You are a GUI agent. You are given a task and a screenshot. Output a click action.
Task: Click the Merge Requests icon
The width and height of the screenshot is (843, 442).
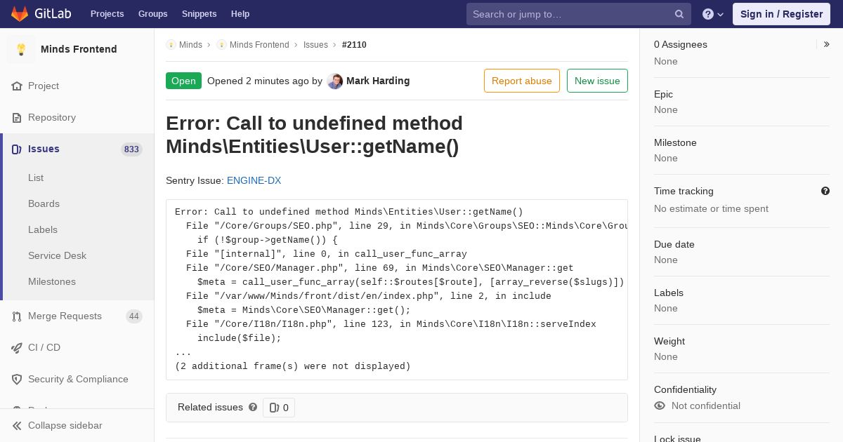pos(17,316)
